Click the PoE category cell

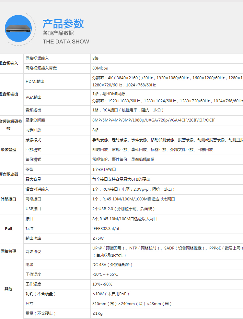(x=8, y=229)
